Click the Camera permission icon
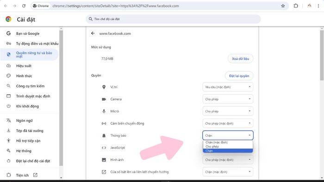Image resolution: width=324 pixels, height=182 pixels. 104,99
